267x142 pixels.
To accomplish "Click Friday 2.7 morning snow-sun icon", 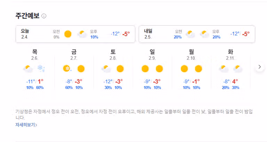I will [x=67, y=68].
